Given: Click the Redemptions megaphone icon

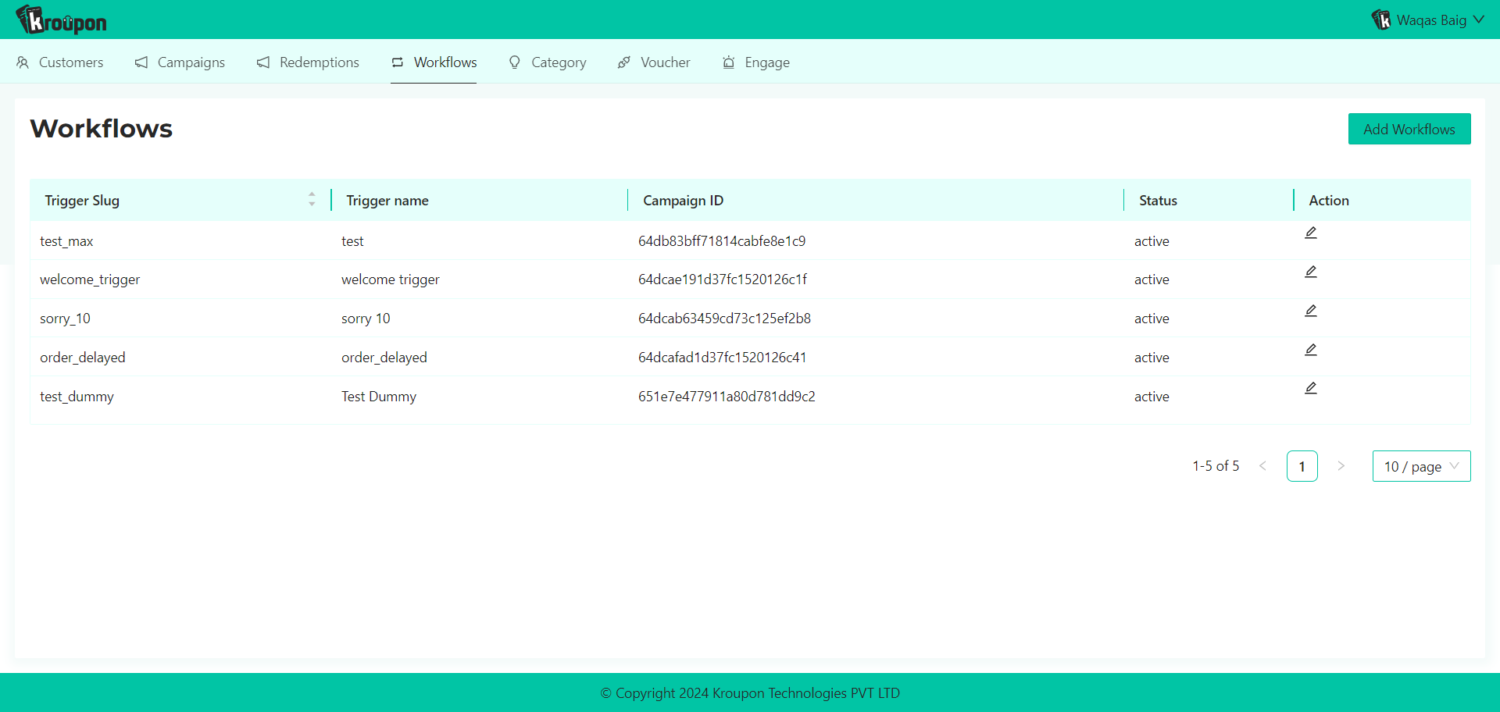Looking at the screenshot, I should (263, 62).
